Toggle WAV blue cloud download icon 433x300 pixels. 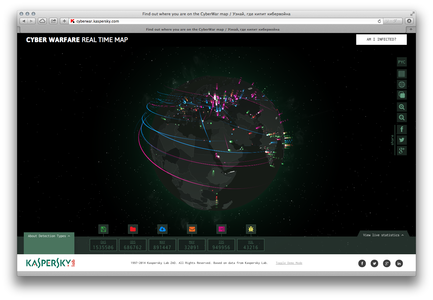point(162,229)
